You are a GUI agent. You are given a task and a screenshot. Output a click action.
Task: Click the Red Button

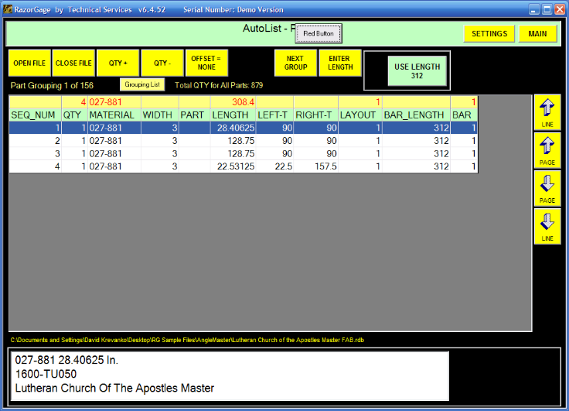(x=318, y=34)
